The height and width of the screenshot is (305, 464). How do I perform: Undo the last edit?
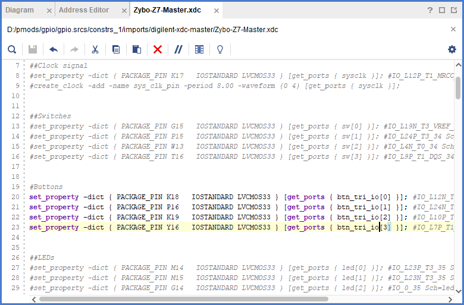(54, 49)
